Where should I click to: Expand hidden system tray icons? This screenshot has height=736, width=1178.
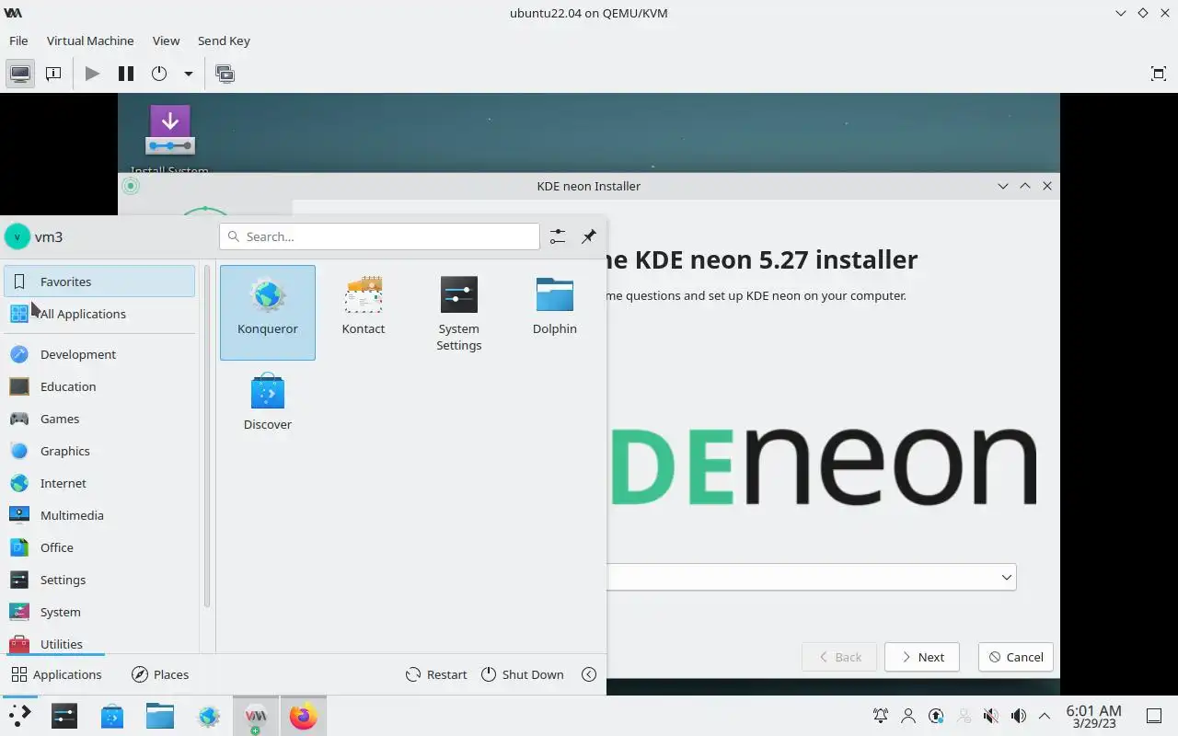point(1045,716)
